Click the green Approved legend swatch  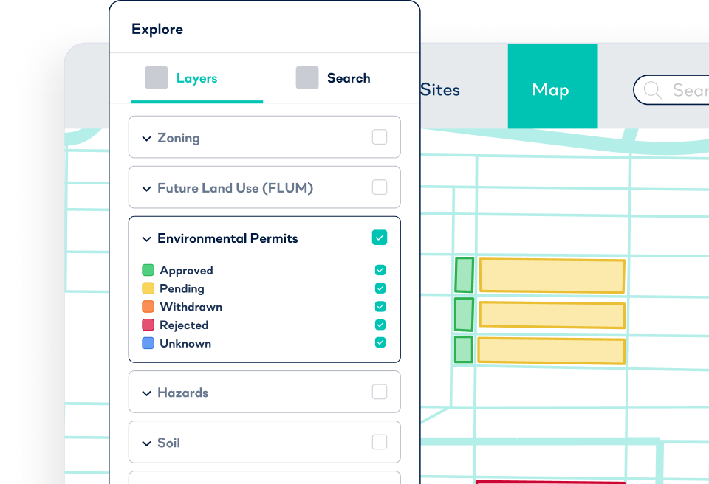[x=148, y=270]
